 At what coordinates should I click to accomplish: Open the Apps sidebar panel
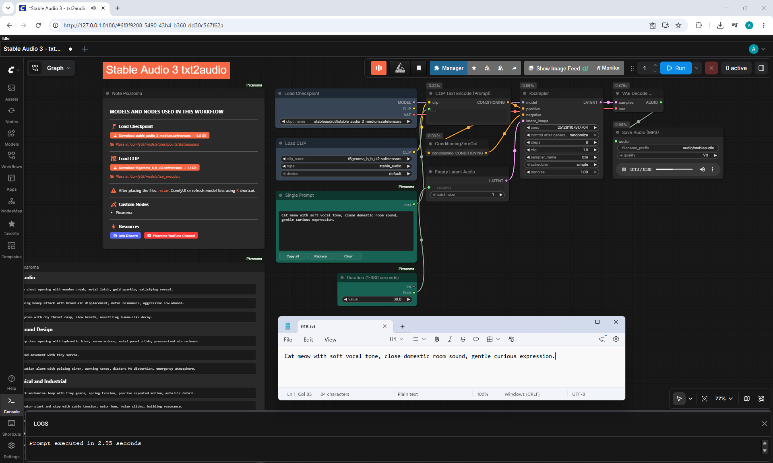11,183
